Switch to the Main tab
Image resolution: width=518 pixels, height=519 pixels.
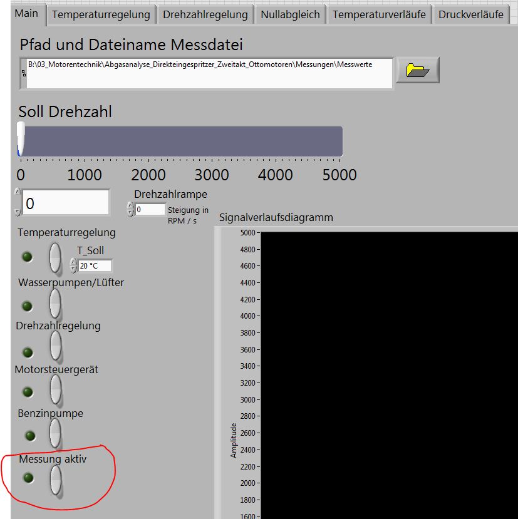26,14
